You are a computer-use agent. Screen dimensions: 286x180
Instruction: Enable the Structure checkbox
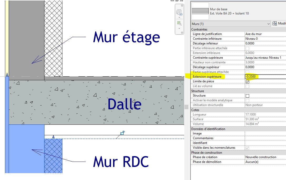click(247, 96)
